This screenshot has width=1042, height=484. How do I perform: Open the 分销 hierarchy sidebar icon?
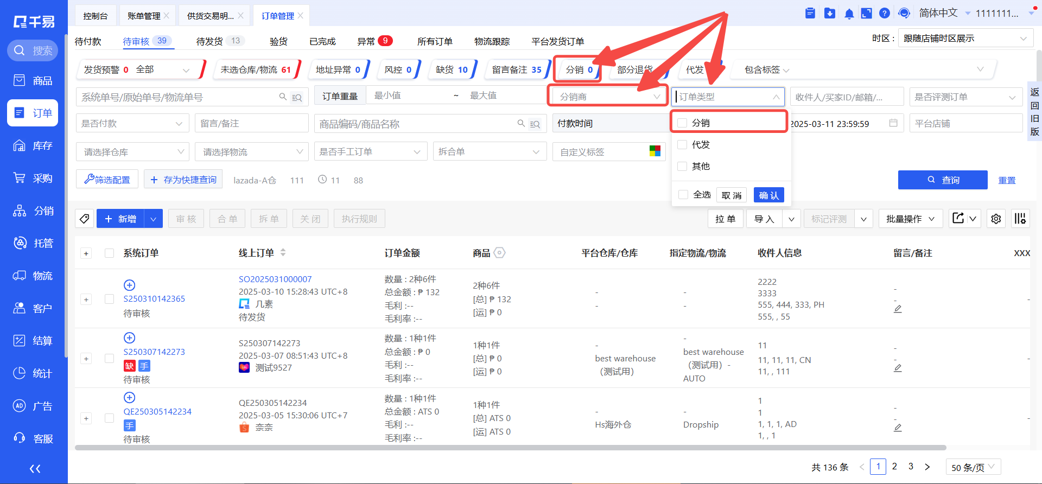click(20, 211)
